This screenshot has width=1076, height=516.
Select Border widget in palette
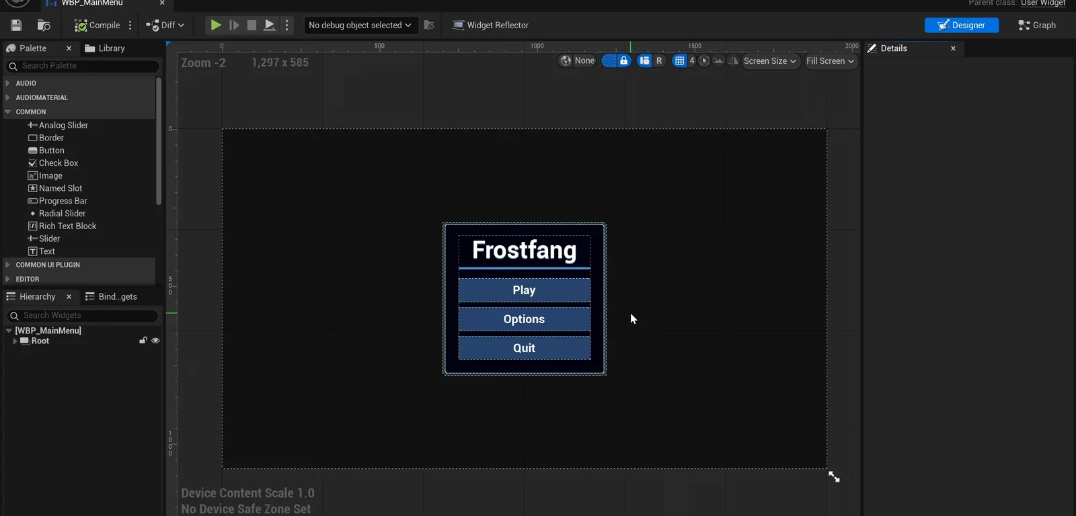[46, 138]
